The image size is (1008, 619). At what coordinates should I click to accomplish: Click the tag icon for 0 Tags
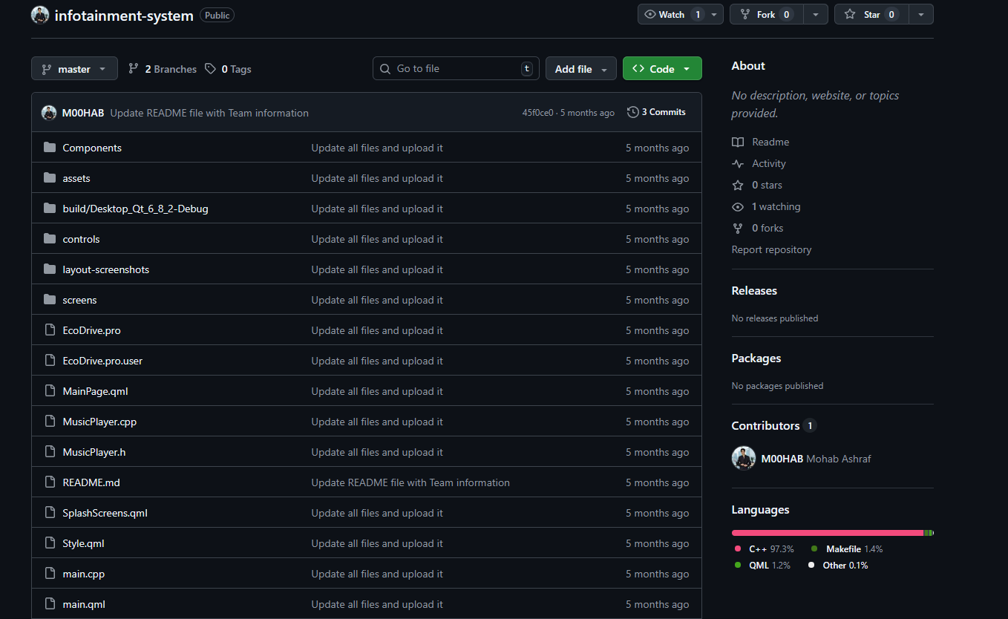click(211, 69)
